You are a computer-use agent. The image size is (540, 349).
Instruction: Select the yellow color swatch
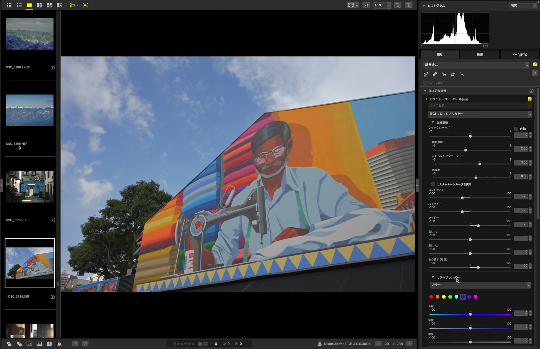coord(444,297)
